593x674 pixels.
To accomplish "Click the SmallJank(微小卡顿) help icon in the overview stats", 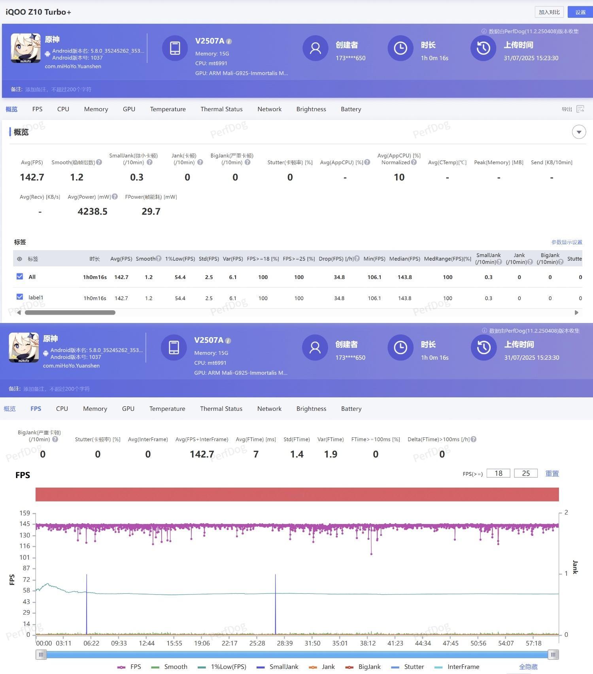I will click(149, 162).
